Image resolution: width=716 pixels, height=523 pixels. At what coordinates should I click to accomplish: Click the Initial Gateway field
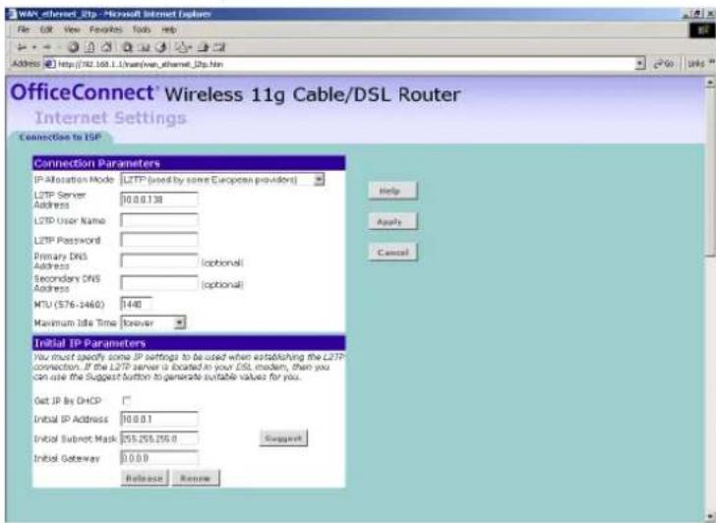point(159,458)
